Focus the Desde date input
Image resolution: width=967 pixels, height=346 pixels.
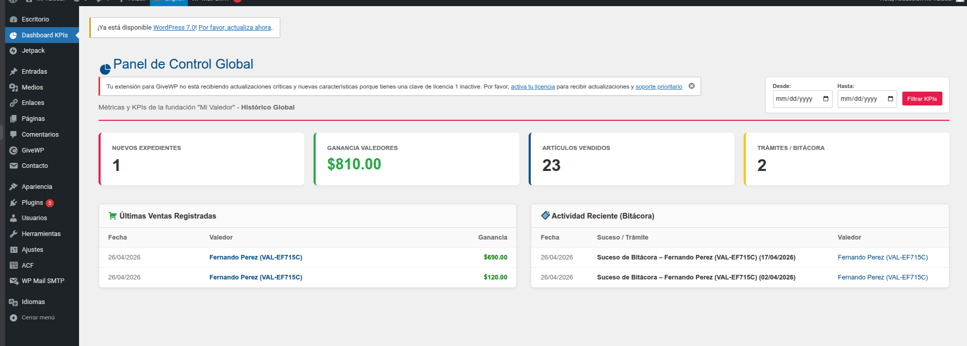[802, 99]
